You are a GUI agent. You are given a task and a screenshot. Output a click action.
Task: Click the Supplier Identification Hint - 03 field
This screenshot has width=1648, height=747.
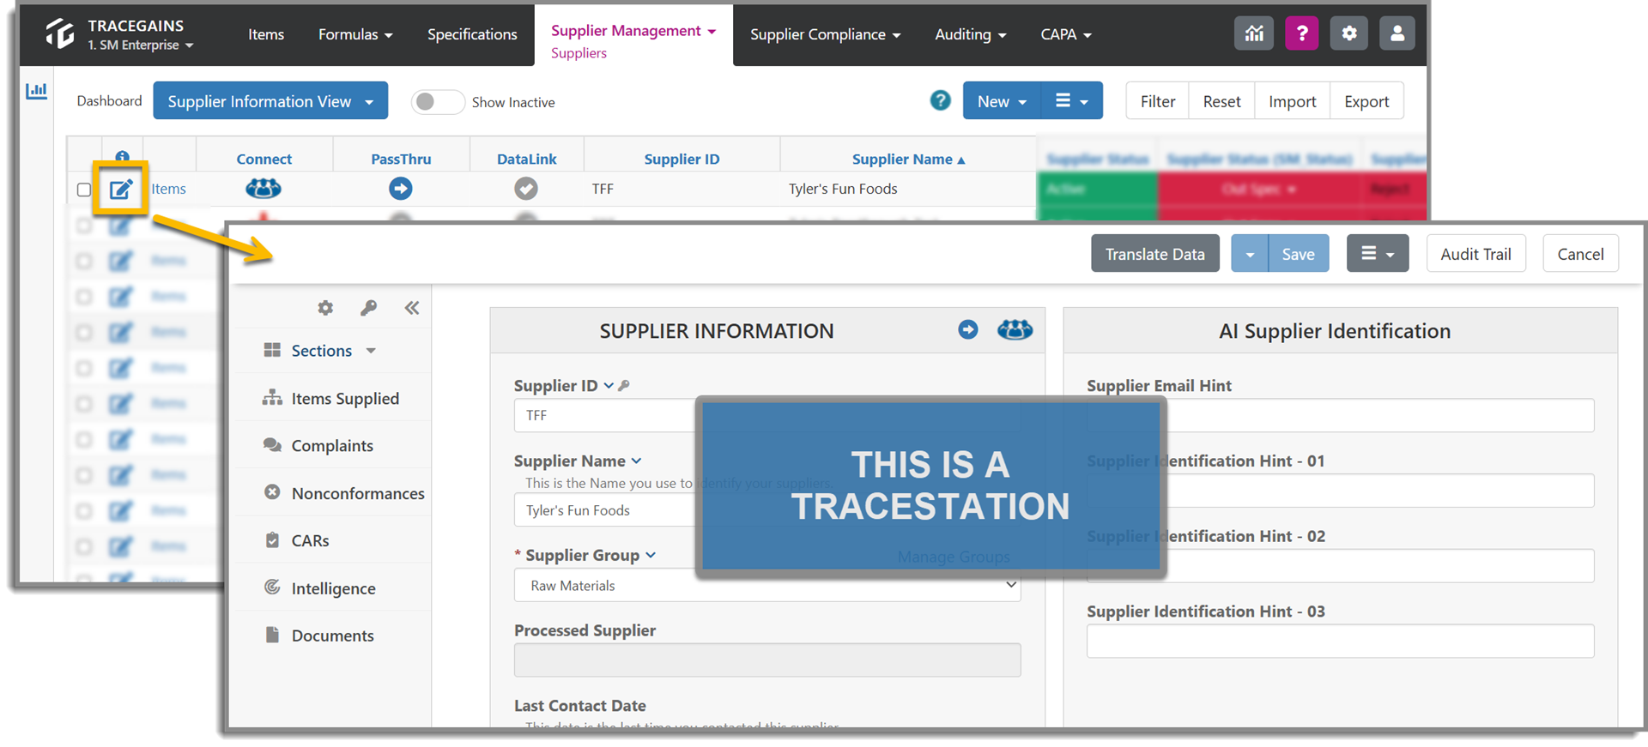coord(1340,642)
